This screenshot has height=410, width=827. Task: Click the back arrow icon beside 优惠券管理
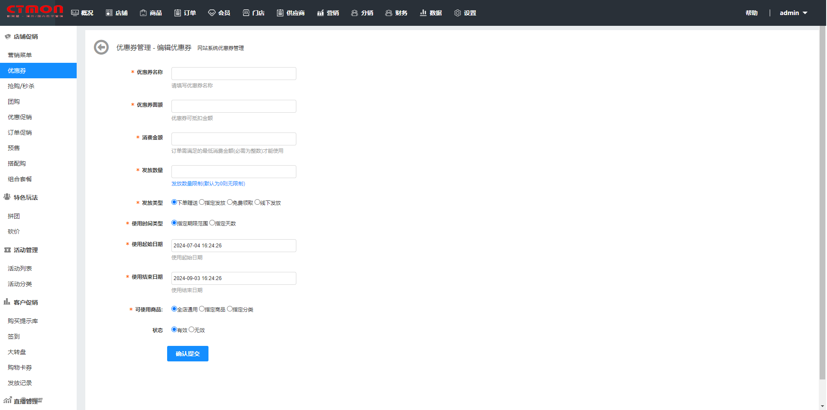101,47
